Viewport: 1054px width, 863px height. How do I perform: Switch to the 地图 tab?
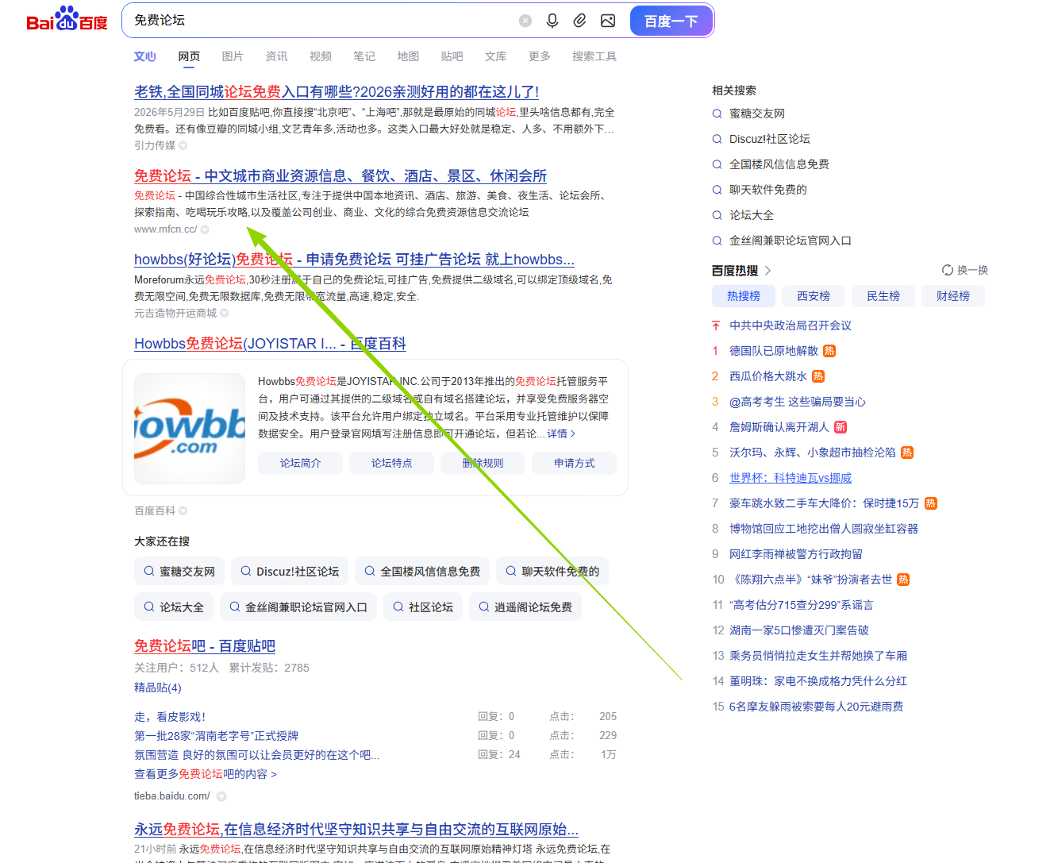pyautogui.click(x=408, y=56)
